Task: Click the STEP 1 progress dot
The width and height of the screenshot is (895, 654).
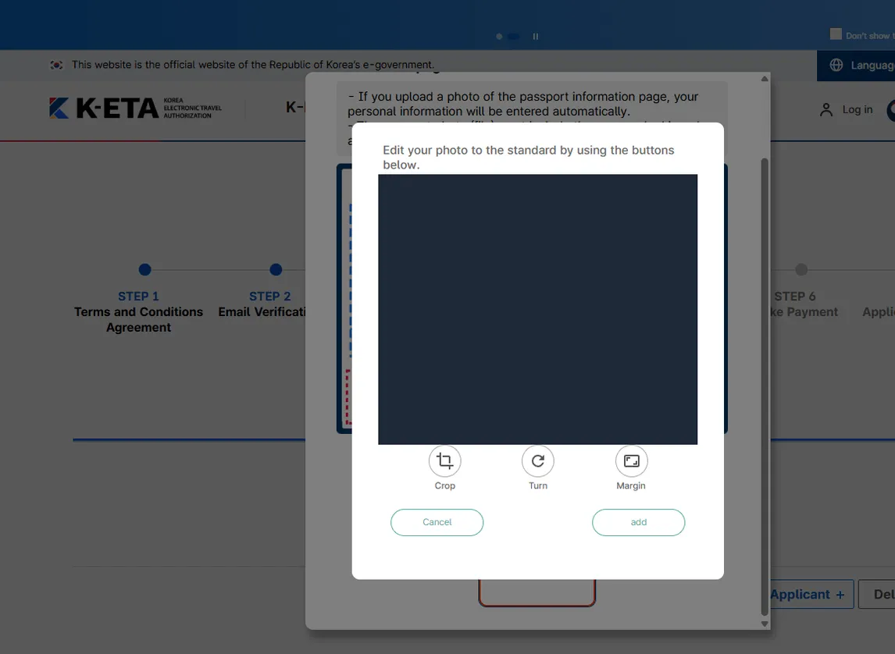Action: (x=145, y=270)
